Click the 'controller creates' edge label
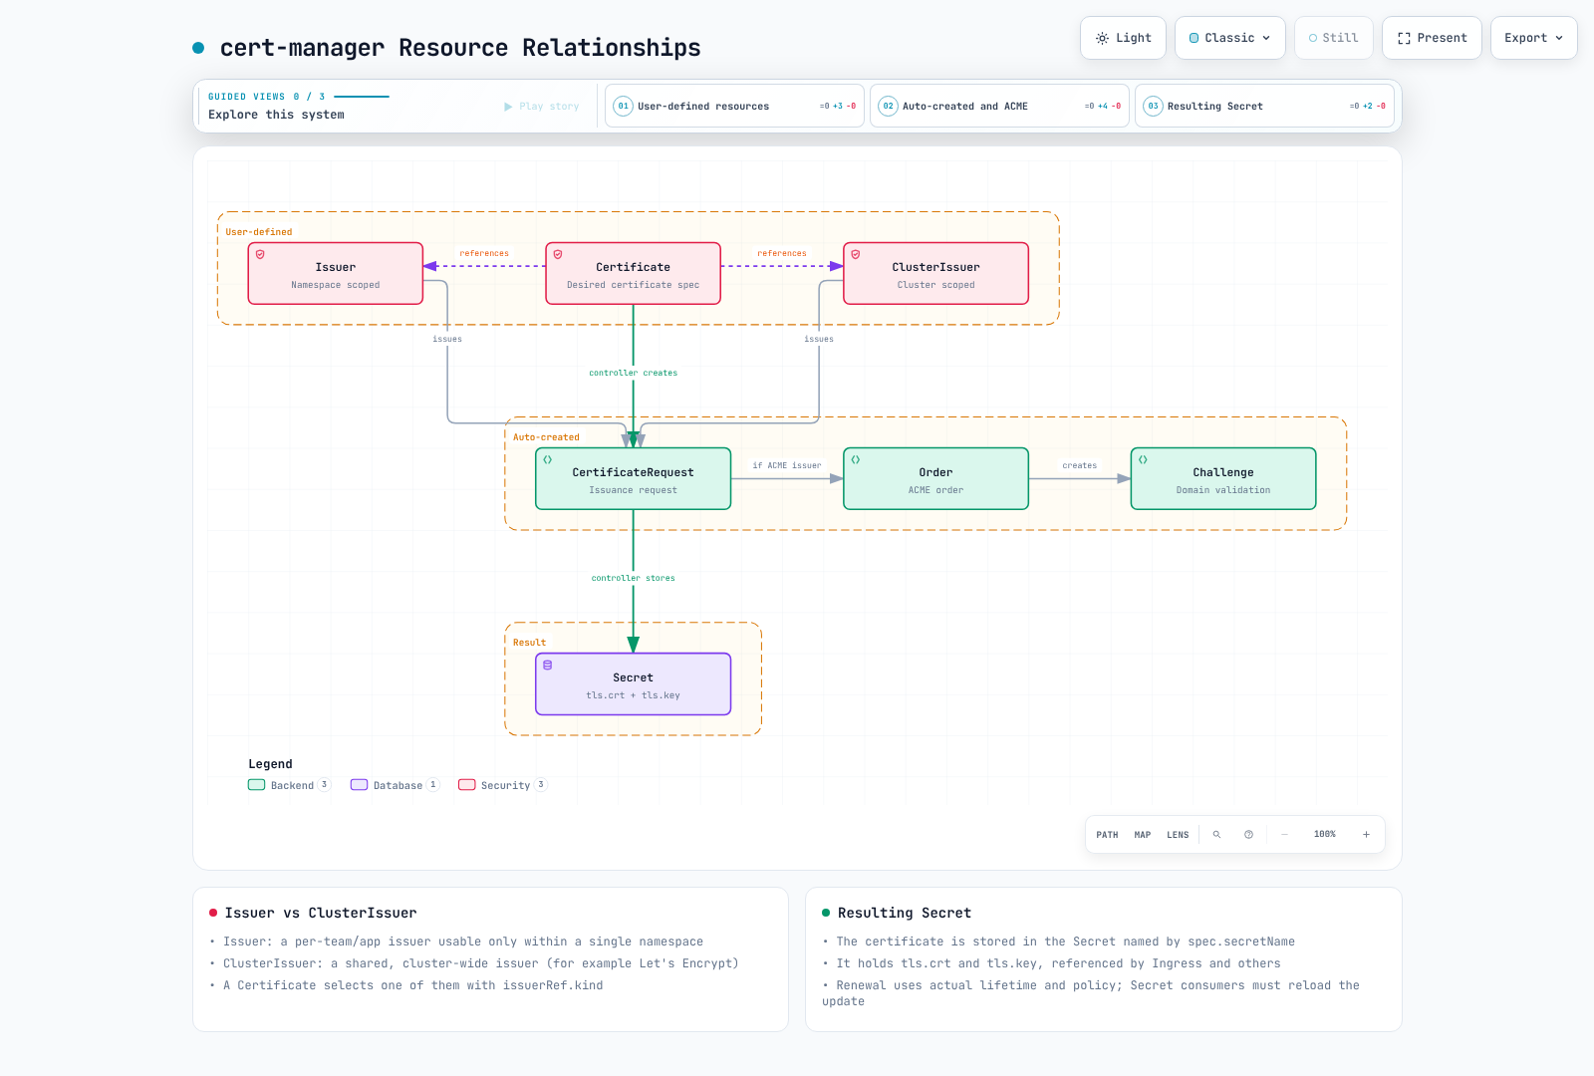The width and height of the screenshot is (1594, 1076). pos(634,373)
